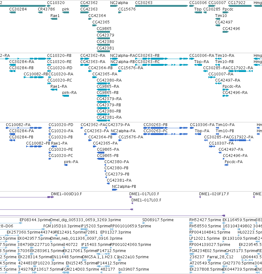Click protein NC2alpha-PB
262x274 pixels.
124,187
